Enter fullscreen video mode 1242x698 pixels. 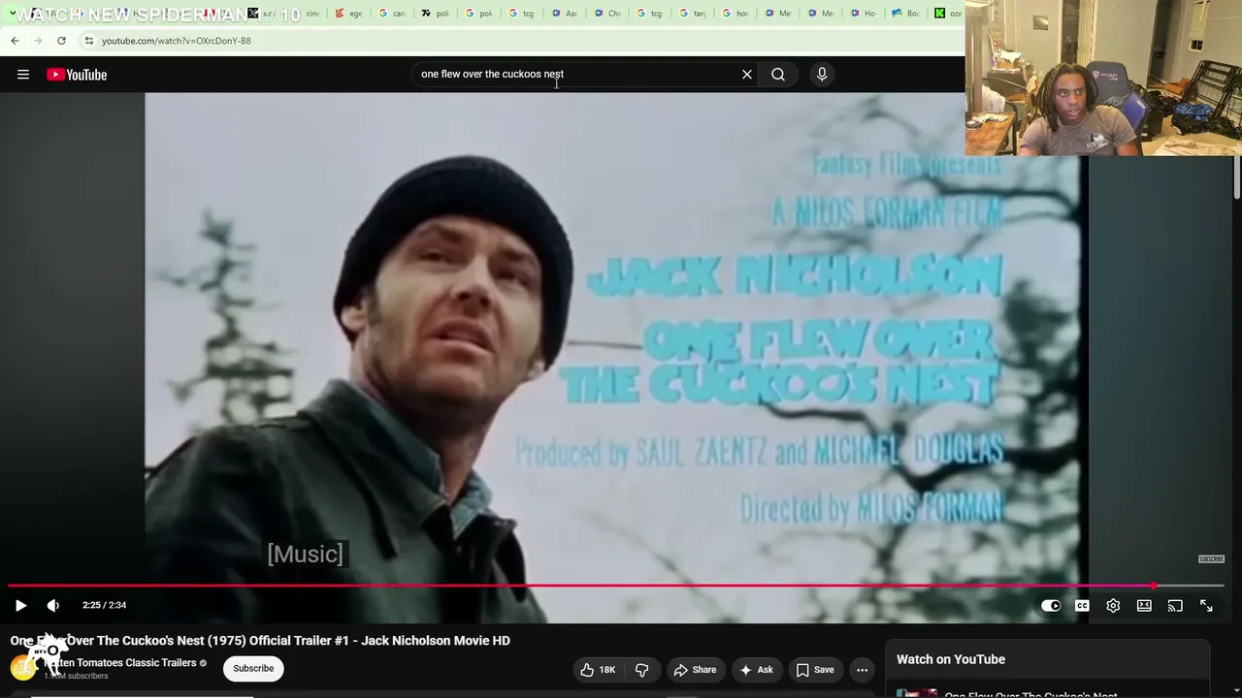click(x=1206, y=605)
